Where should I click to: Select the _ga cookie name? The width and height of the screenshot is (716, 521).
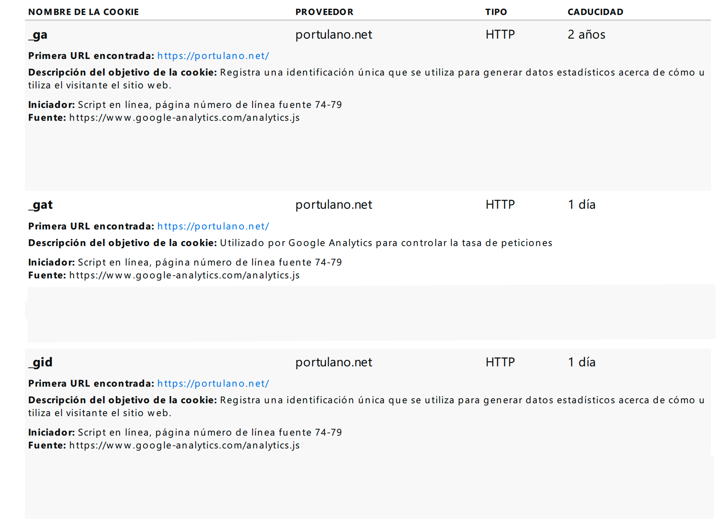[x=38, y=35]
